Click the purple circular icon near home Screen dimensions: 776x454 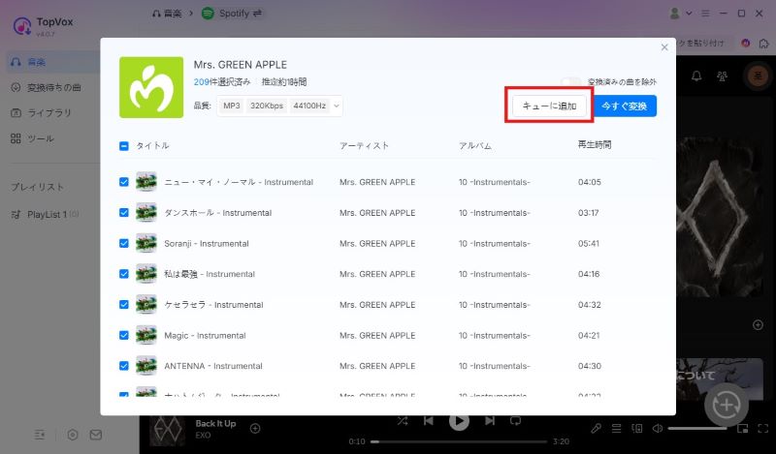pyautogui.click(x=745, y=43)
